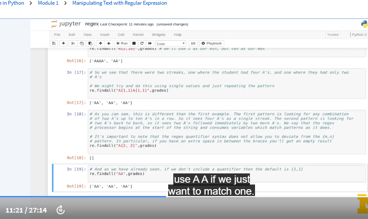368x219 pixels.
Task: Restart the kernel icon
Action: (142, 44)
